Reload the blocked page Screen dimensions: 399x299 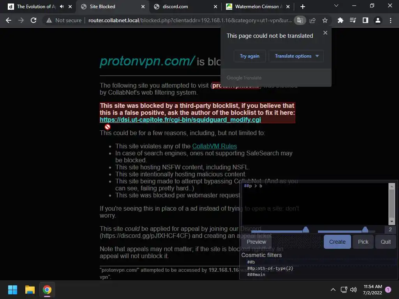(34, 20)
